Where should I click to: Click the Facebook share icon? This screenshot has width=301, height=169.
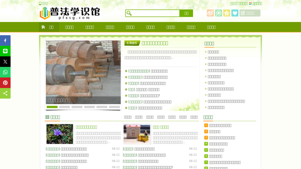5,40
